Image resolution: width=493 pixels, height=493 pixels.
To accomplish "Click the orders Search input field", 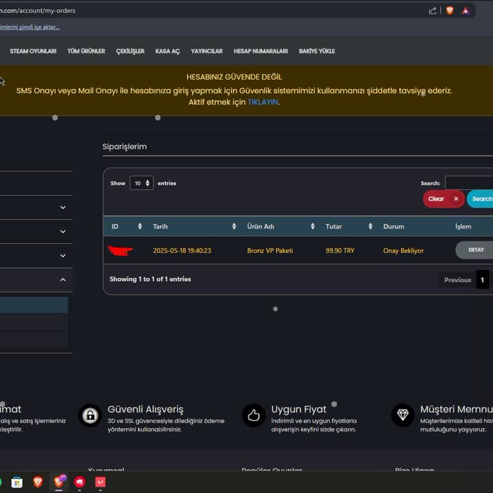I will pos(469,183).
